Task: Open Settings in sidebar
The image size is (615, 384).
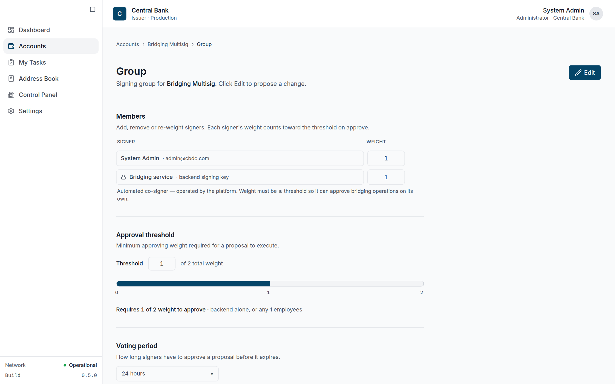Action: point(51,111)
